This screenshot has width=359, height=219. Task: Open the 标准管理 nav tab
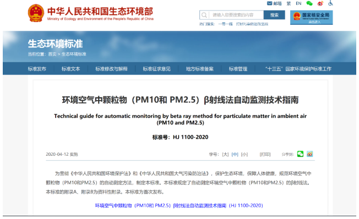pos(238,69)
